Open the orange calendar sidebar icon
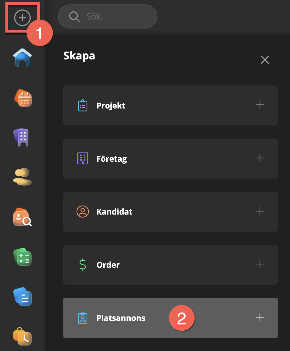 coord(23,98)
